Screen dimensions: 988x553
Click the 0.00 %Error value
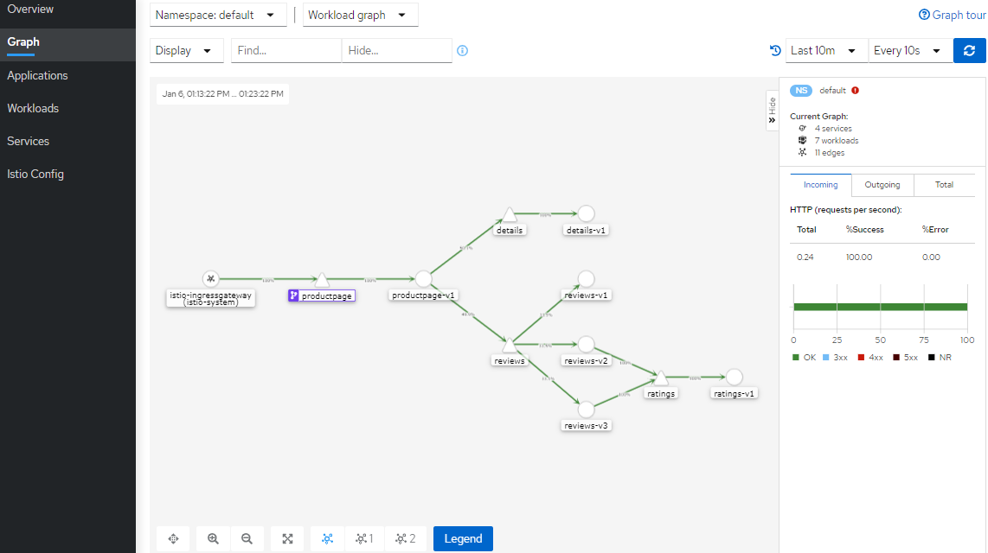931,257
